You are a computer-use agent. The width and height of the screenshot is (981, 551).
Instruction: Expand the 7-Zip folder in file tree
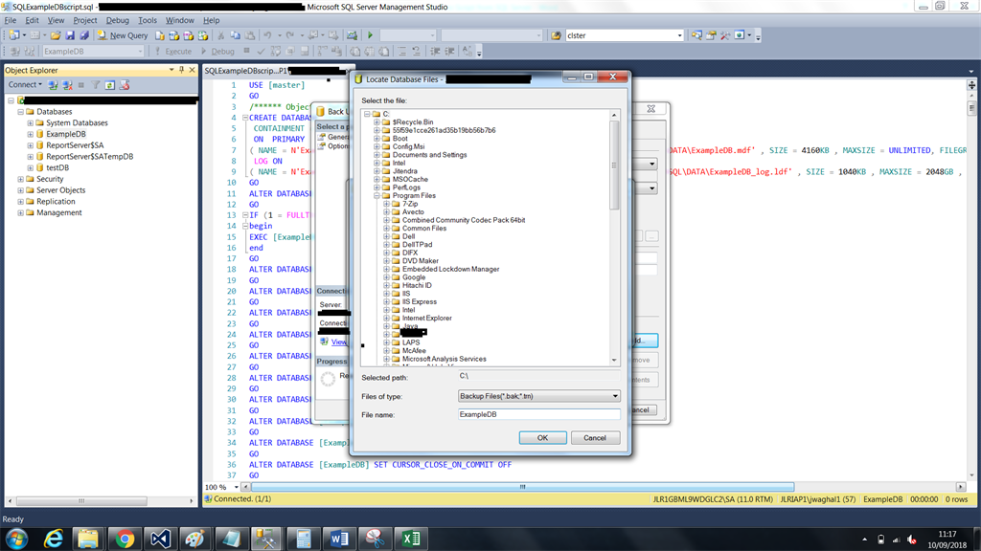pyautogui.click(x=386, y=205)
